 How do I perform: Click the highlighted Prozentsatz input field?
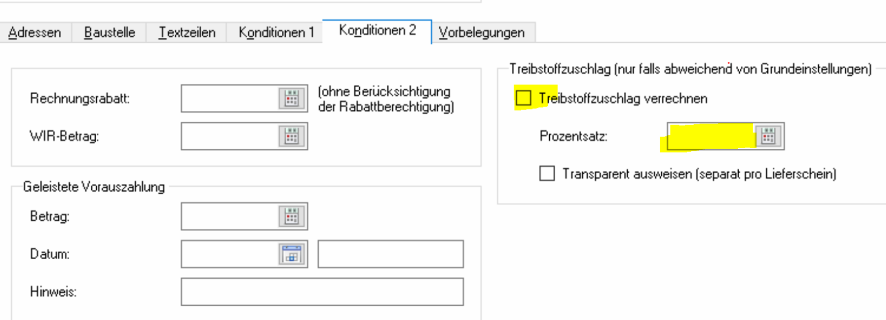(711, 136)
